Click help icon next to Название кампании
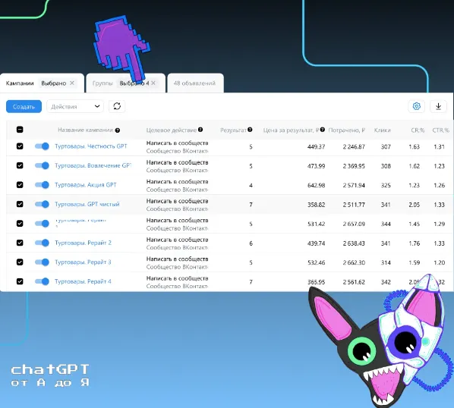 (117, 130)
